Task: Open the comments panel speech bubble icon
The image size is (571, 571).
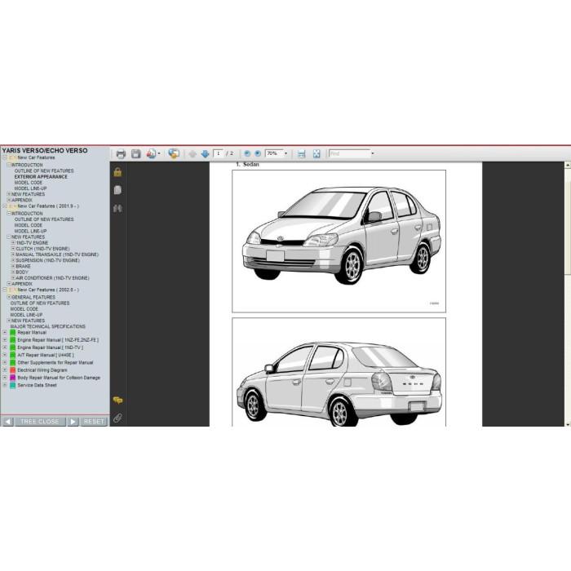Action: [x=117, y=401]
